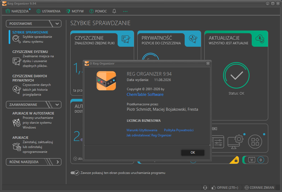Viewport: 282px width, 192px height.
Task: Open Opinie (270+) feedback button
Action: tap(225, 187)
